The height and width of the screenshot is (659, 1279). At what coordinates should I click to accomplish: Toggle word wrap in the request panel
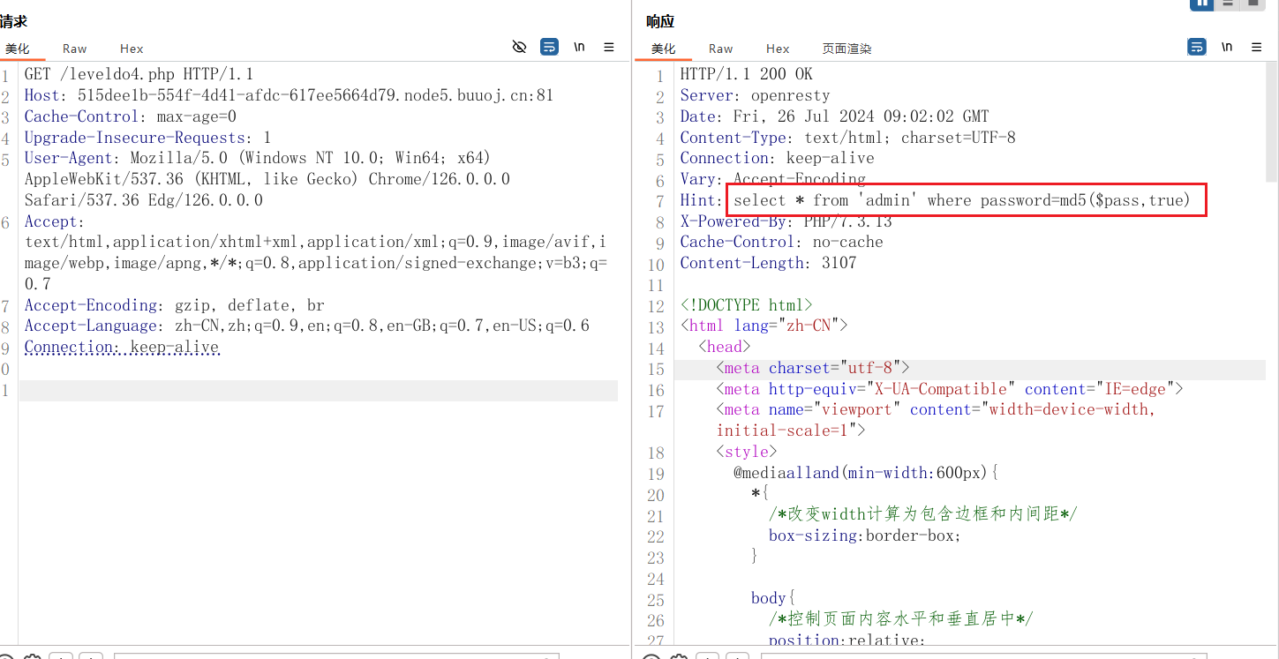click(x=549, y=47)
